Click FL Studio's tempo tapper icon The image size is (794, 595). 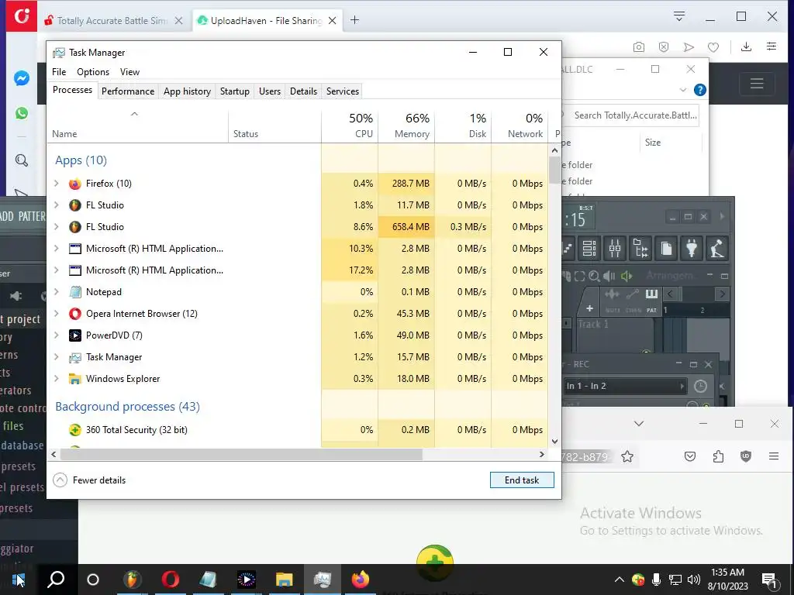click(x=717, y=249)
